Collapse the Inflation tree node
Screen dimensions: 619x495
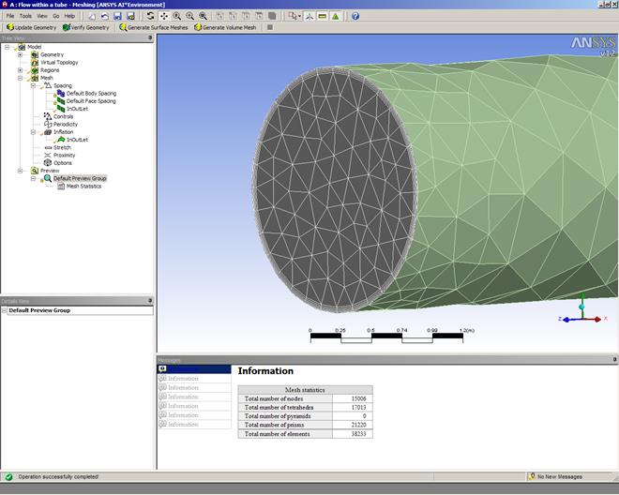(x=33, y=132)
